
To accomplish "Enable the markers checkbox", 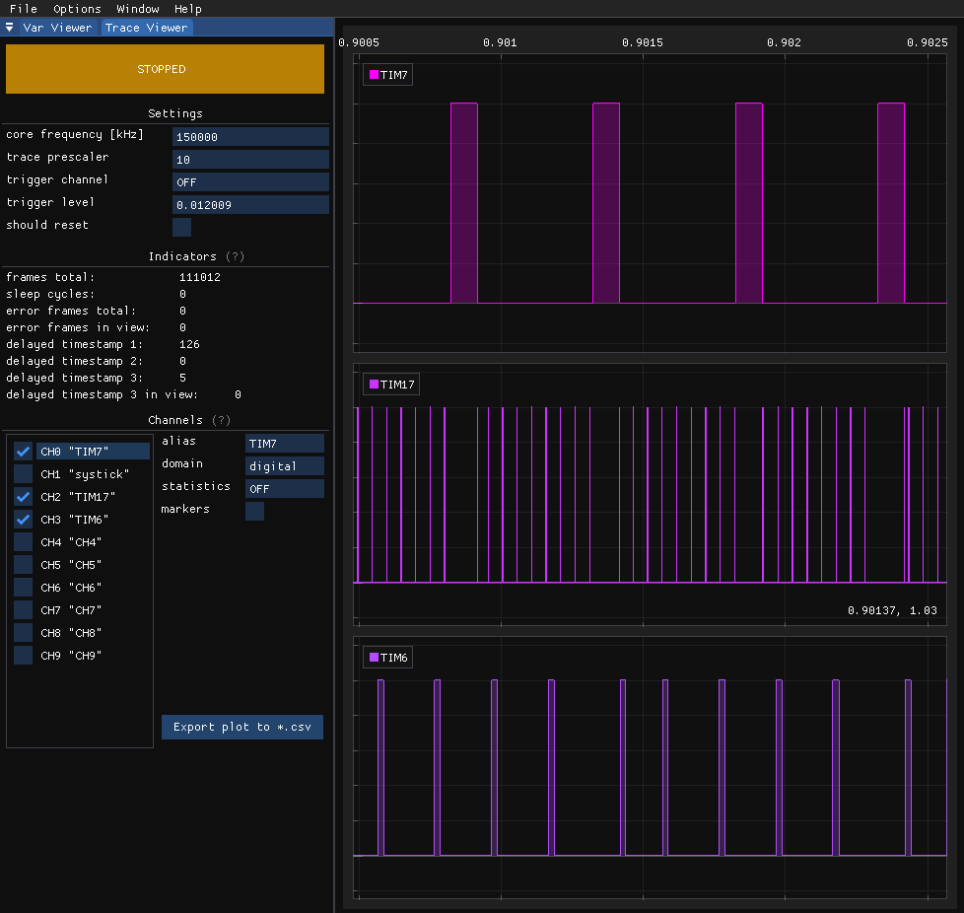I will click(x=254, y=511).
